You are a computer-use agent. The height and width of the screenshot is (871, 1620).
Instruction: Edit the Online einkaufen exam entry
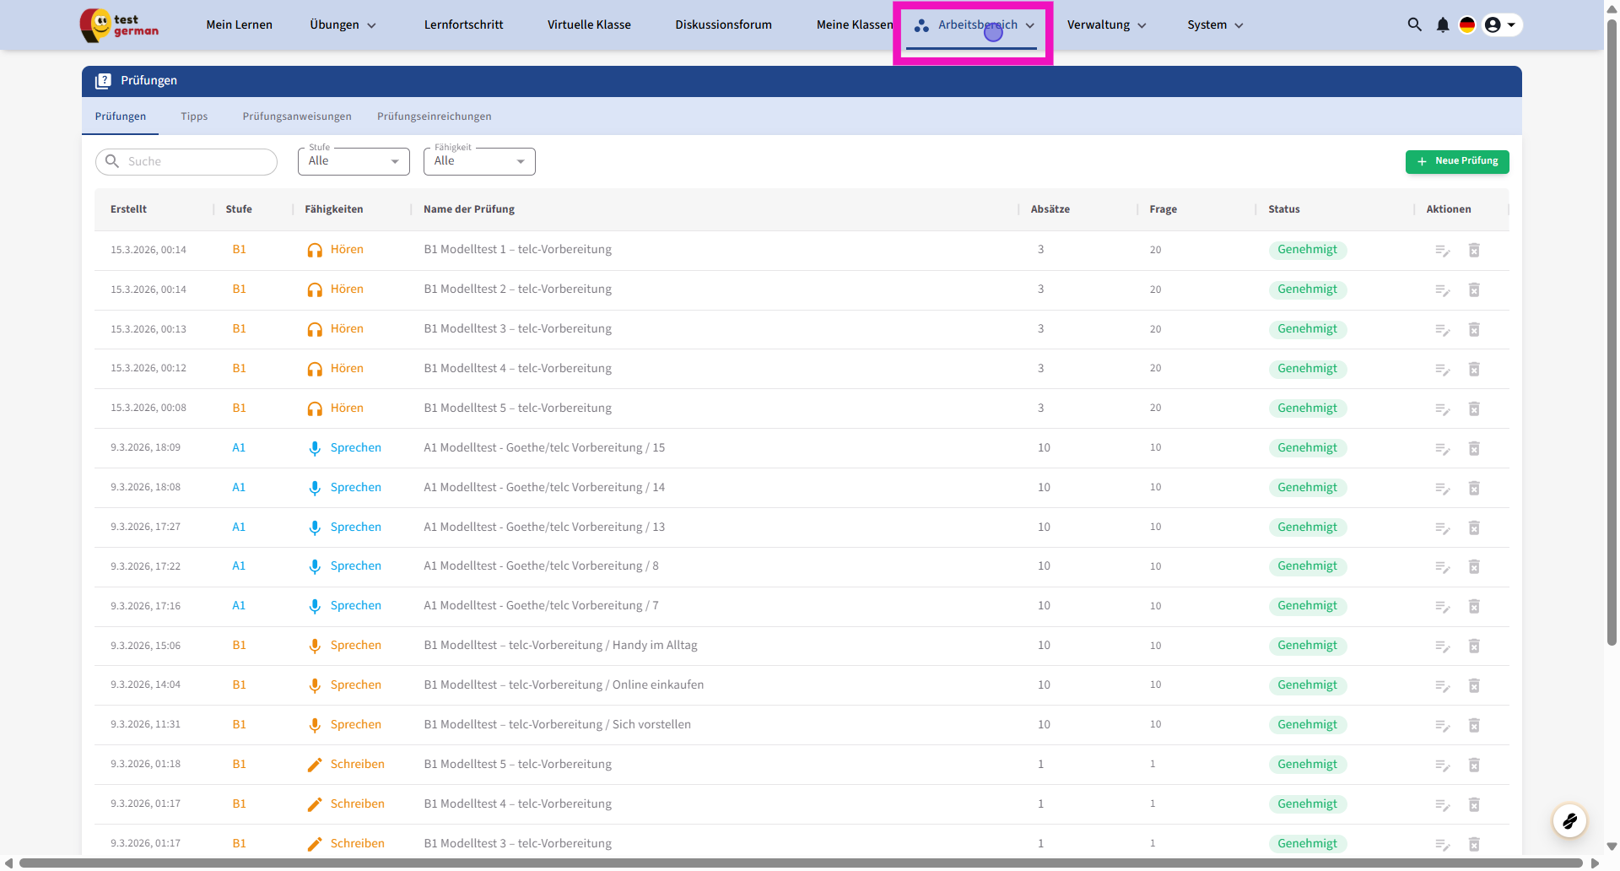(1442, 686)
